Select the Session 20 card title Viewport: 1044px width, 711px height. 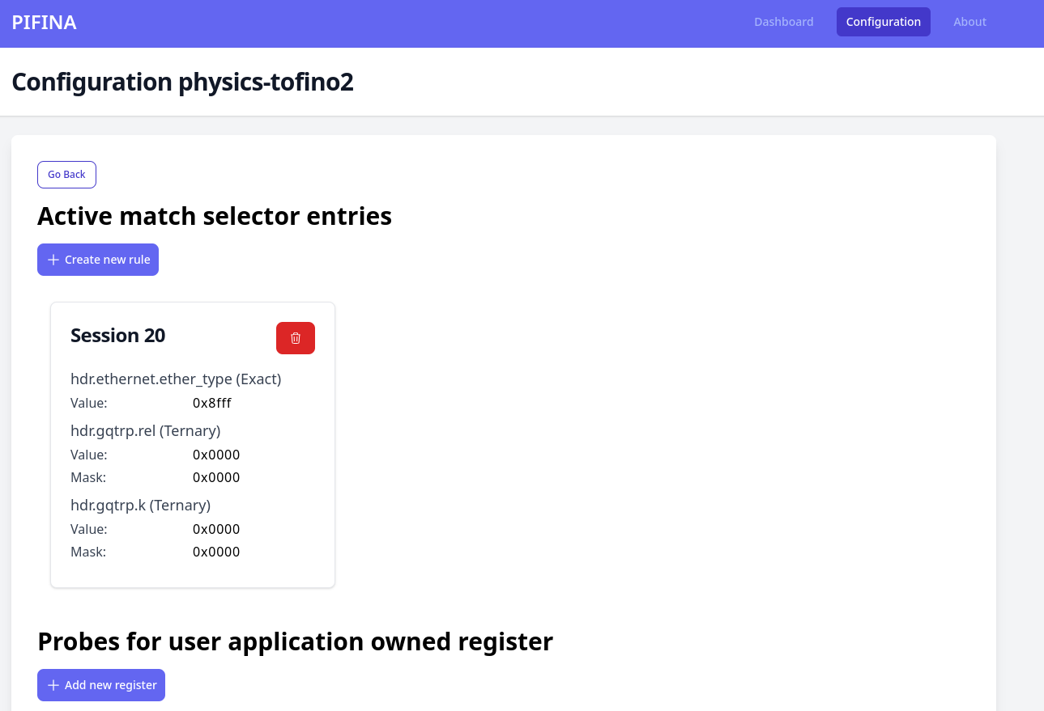click(x=117, y=335)
